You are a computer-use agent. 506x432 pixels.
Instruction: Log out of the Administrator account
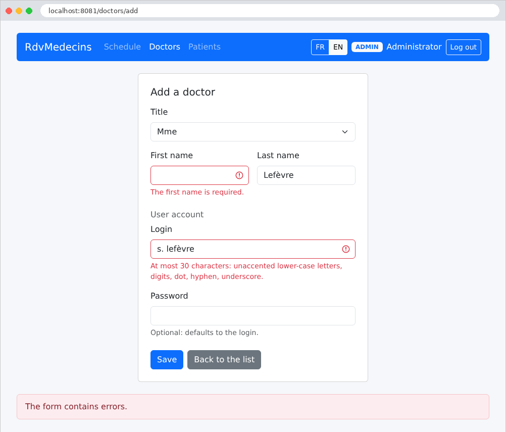464,47
